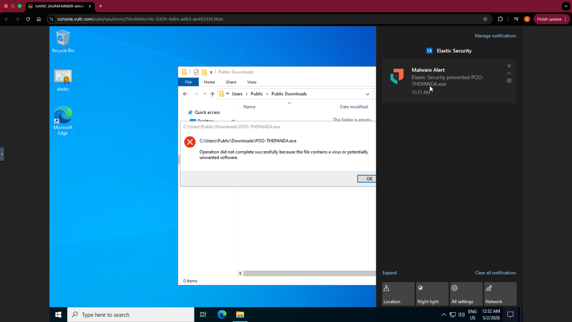Click the browser home button
The width and height of the screenshot is (572, 322).
(39, 19)
